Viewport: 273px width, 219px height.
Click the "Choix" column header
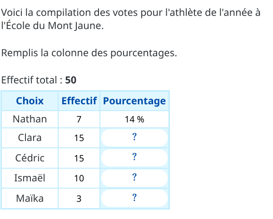pyautogui.click(x=30, y=101)
